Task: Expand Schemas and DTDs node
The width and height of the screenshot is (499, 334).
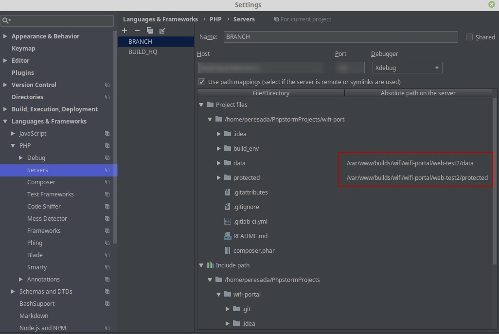Action: [x=13, y=291]
